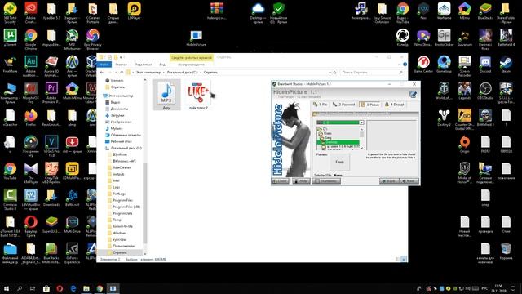The image size is (522, 294).
Task: Click scroll-down arrow of HideInPicture folder list
Action: 361,148
